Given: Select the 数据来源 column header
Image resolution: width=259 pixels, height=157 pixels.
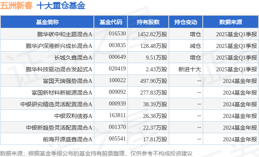Looking at the screenshot, I should pos(231,22).
